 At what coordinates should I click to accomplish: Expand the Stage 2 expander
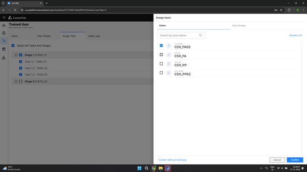click(x=16, y=81)
